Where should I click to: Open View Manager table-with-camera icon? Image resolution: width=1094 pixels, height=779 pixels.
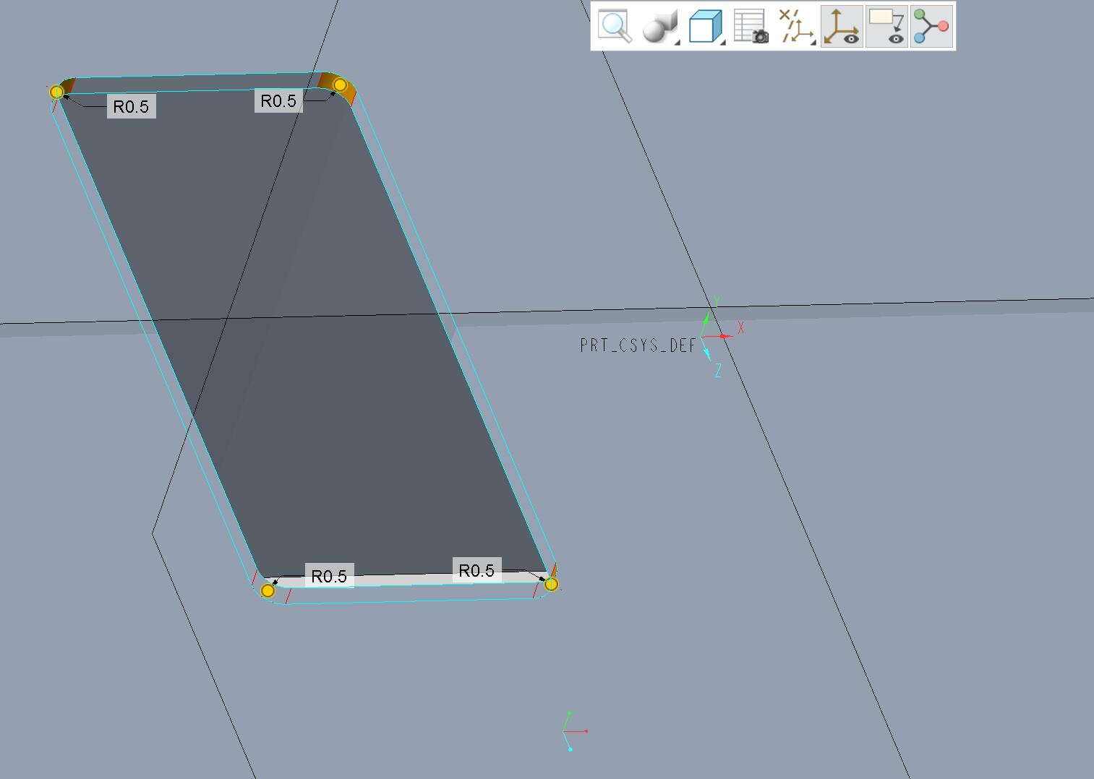tap(751, 27)
